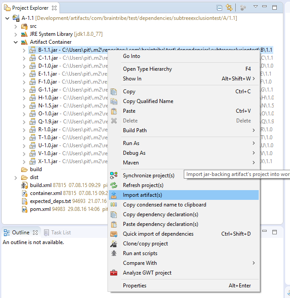Viewport: 290px width, 298px height.
Task: Select Import artifact(s) from context menu
Action: click(142, 195)
